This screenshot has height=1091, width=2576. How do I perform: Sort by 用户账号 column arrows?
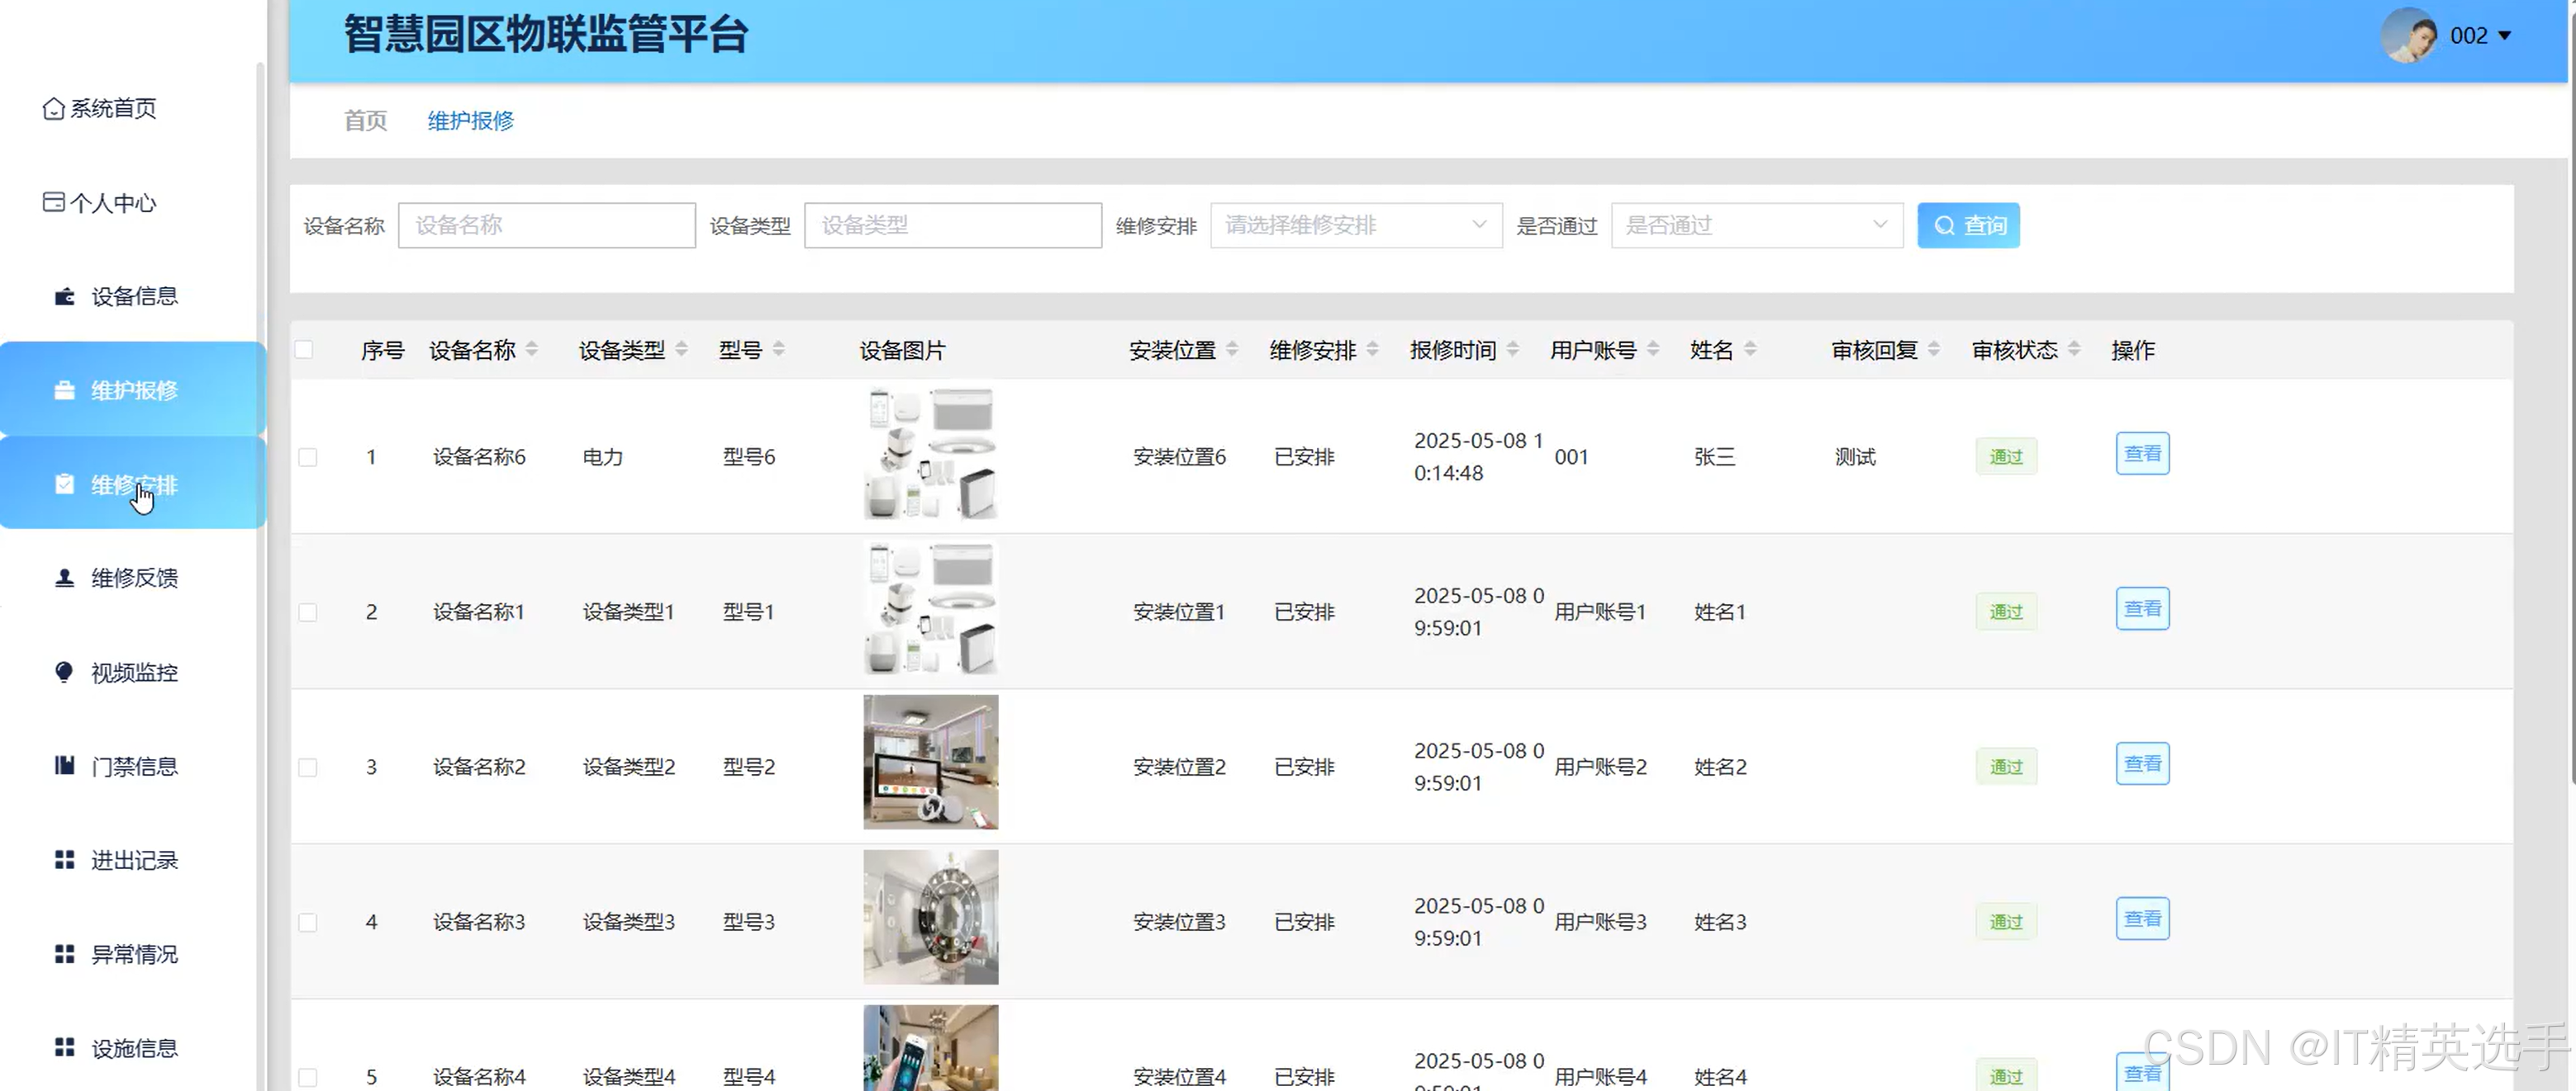click(x=1654, y=350)
